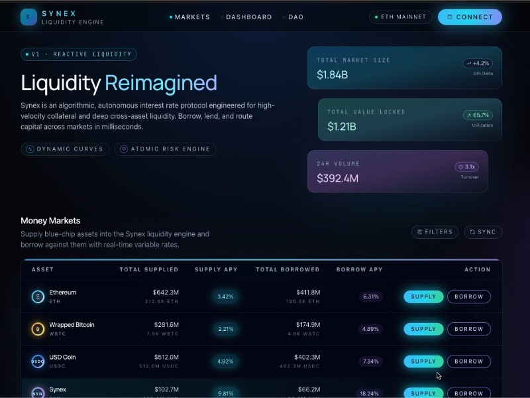Click the V1 Reactive Liquidity badge

79,54
